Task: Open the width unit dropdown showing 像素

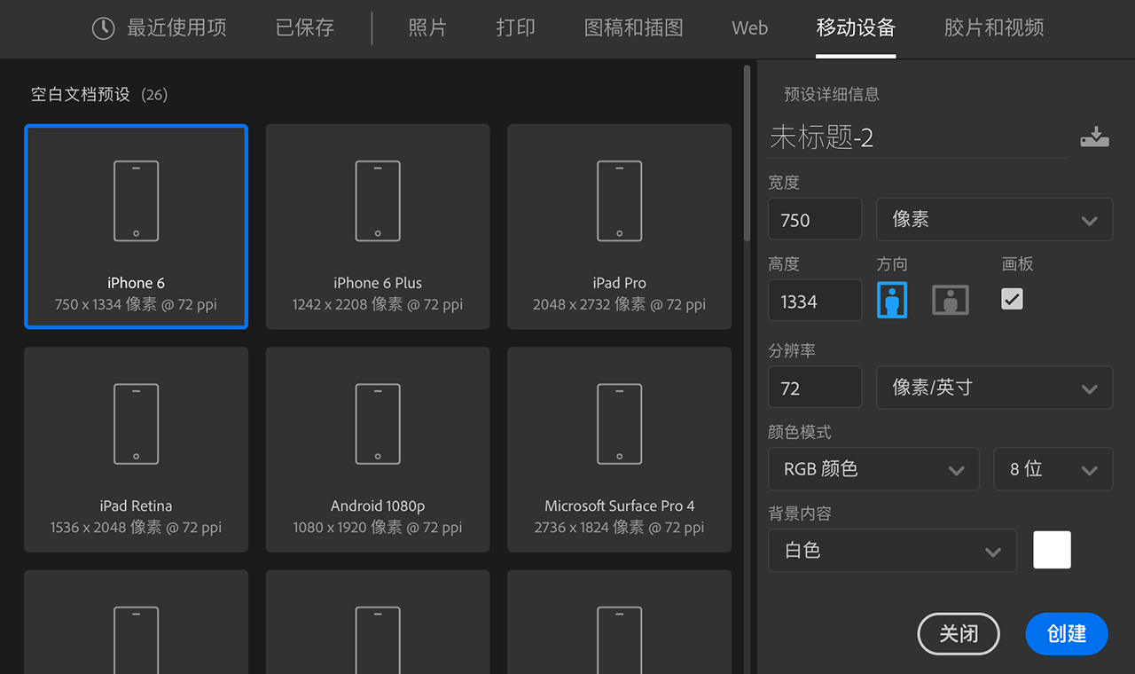Action: coord(993,220)
